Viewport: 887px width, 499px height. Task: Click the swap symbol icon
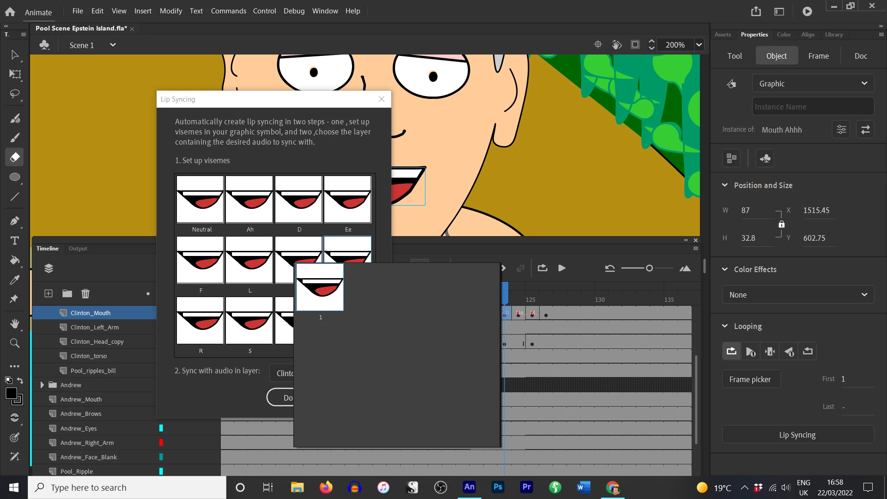(x=865, y=130)
